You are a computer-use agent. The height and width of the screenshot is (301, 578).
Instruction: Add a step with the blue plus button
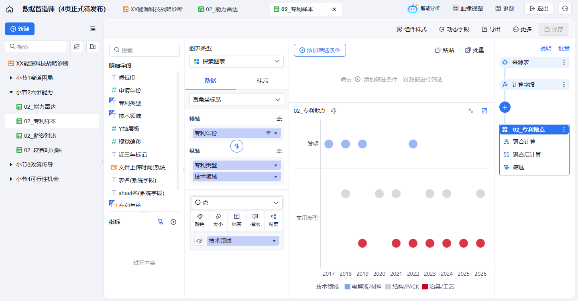click(x=505, y=107)
